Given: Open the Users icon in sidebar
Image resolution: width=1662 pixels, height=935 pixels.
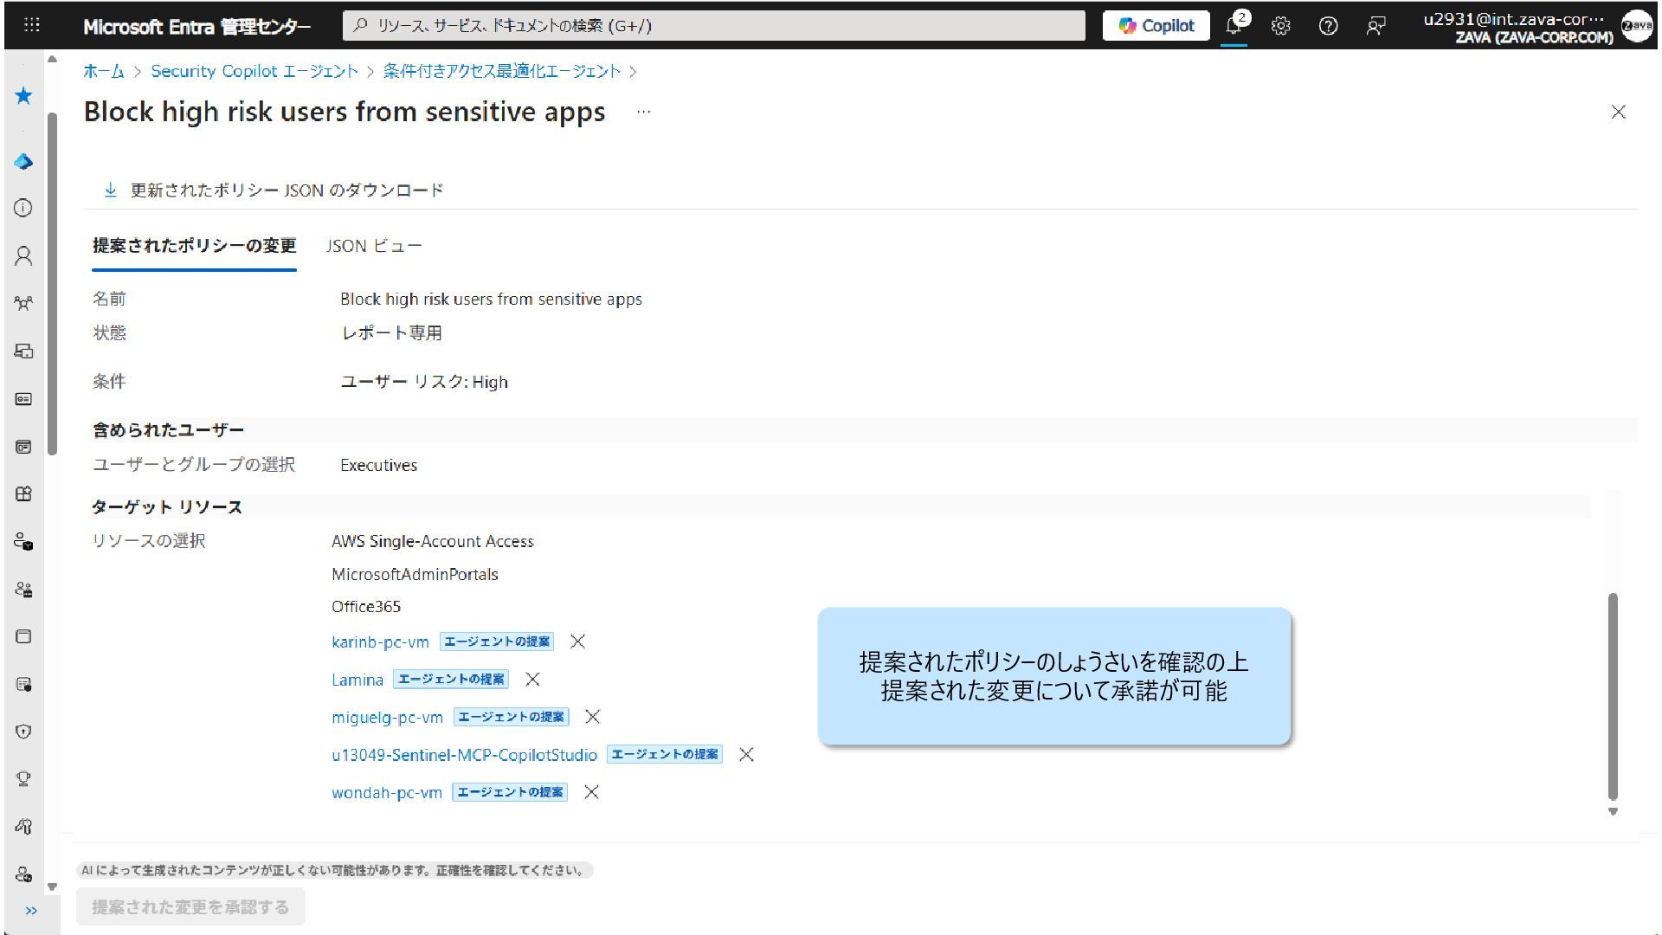Looking at the screenshot, I should pos(23,255).
